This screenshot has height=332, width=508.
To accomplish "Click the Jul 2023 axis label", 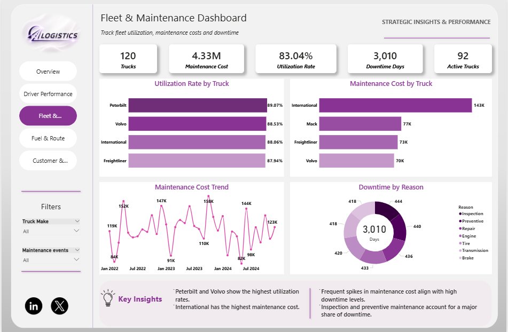I will [194, 268].
